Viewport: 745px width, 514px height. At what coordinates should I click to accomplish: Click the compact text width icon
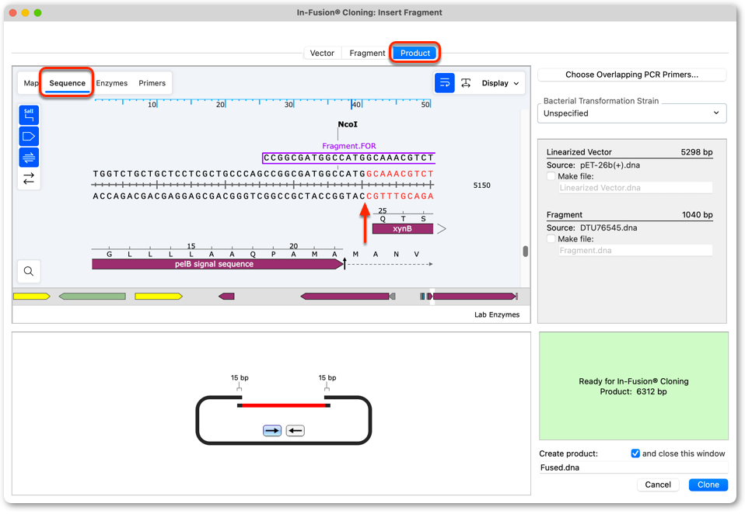click(x=466, y=83)
